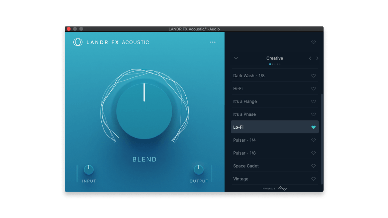This screenshot has width=388, height=218.
Task: Go to previous preset category arrow
Action: [x=310, y=58]
